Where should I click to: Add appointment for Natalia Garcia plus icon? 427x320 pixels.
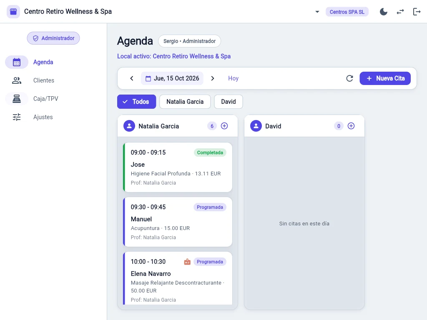(x=224, y=126)
